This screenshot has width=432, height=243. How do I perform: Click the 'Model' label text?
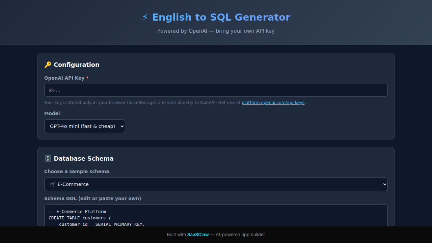(52, 113)
